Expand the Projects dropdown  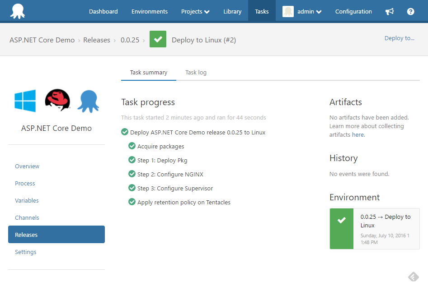tap(195, 11)
